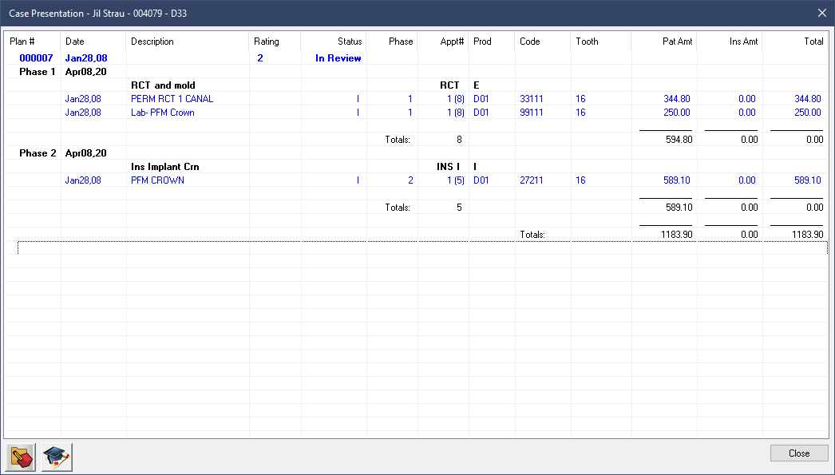835x475 pixels.
Task: Click the RCT and mold appointment heading
Action: [x=163, y=85]
